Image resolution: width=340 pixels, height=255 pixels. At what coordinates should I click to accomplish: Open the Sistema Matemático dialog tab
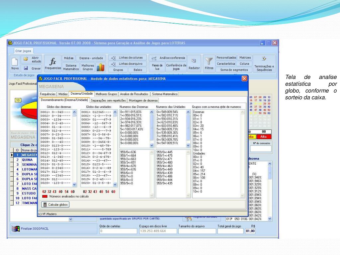coord(165,94)
